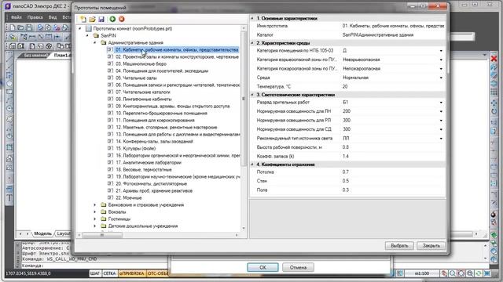Open Категория помещения по НПБ 105-03 dropdown
The height and width of the screenshot is (282, 503).
(x=441, y=50)
